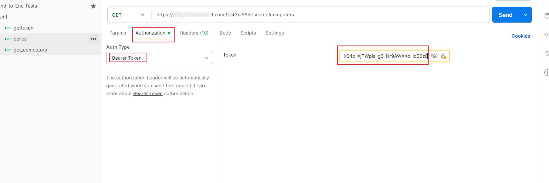Open the code snippet panel icon
Screen dimensions: 549x183
546,35
